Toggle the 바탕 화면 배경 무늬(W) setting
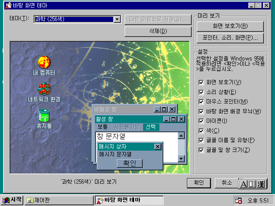The image size is (275, 206). [201, 111]
